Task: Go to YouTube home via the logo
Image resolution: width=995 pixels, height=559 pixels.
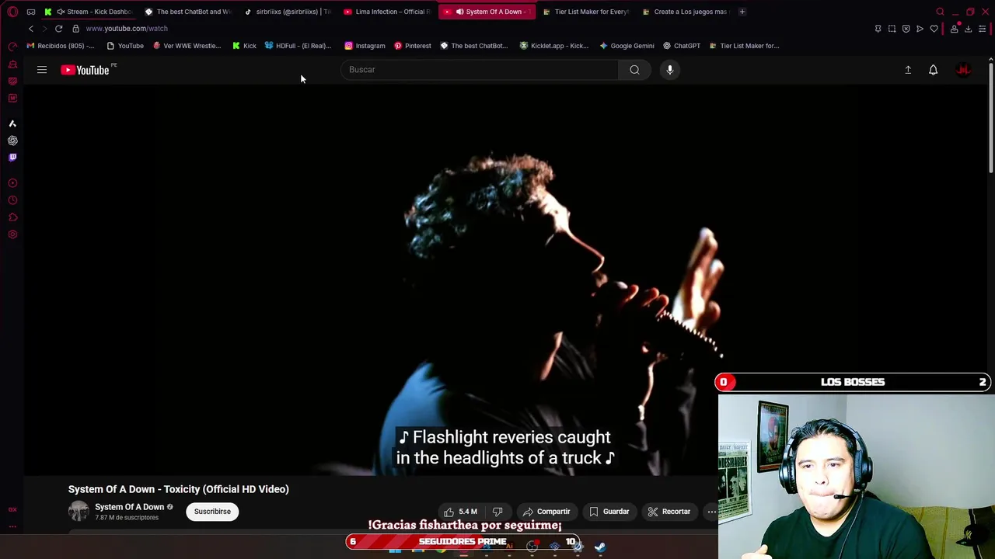Action: (x=86, y=70)
